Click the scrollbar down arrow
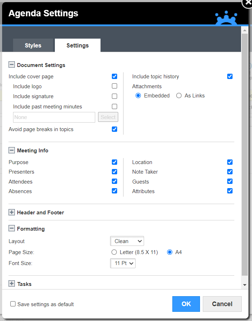Image resolution: width=252 pixels, height=321 pixels. 245,285
